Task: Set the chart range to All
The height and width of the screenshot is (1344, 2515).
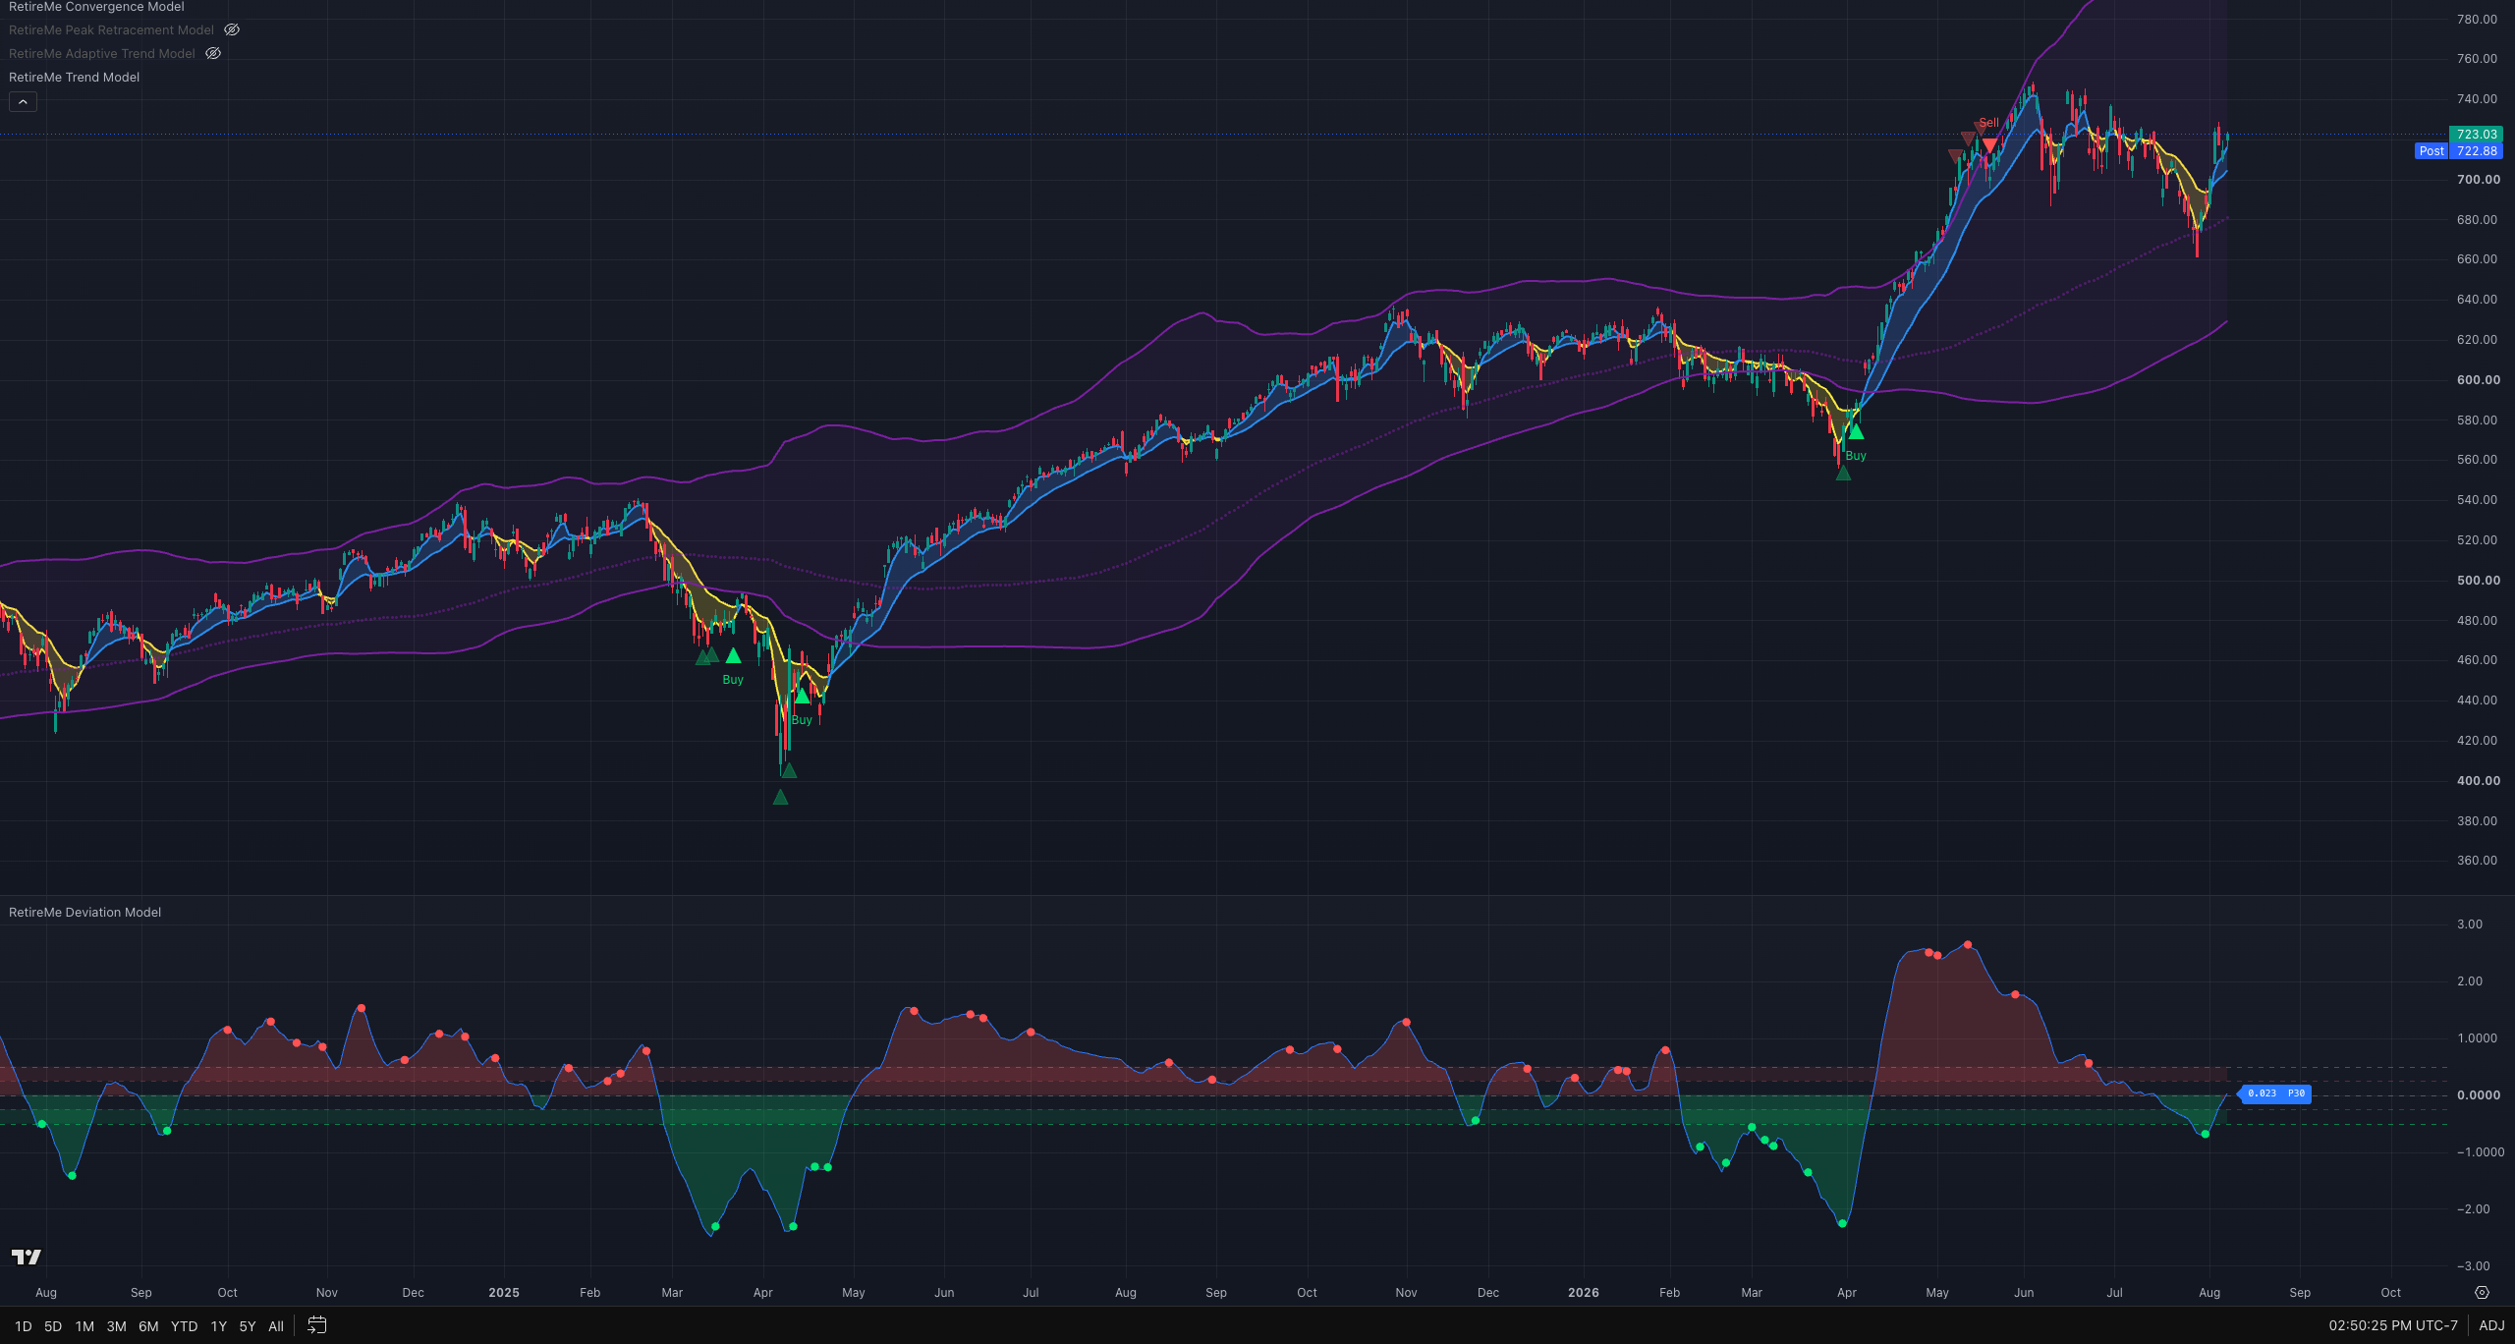Action: click(x=276, y=1326)
